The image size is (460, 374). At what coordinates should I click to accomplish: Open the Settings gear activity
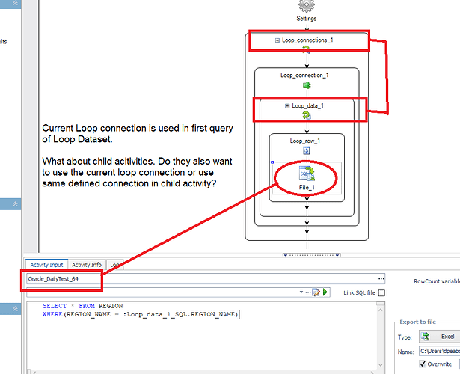[306, 5]
